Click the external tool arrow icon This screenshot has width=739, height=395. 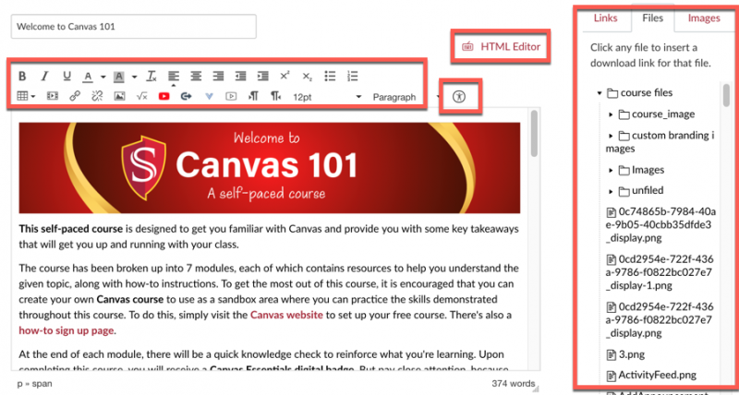click(187, 97)
